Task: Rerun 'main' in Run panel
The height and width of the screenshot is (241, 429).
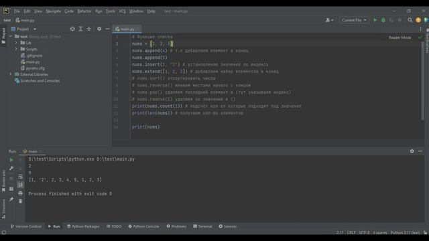Action: click(11, 159)
